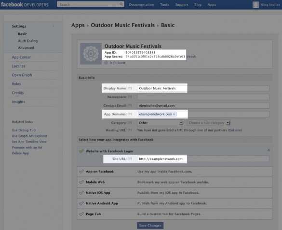Click the Contact Email input field
This screenshot has height=230, width=282.
(203, 106)
